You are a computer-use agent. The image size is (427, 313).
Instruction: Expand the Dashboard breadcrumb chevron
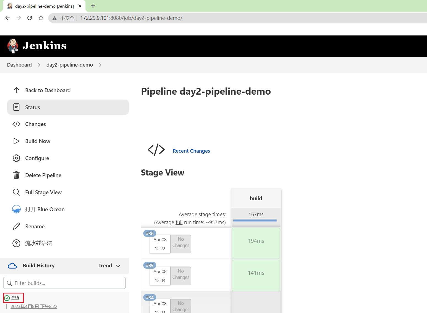[39, 65]
